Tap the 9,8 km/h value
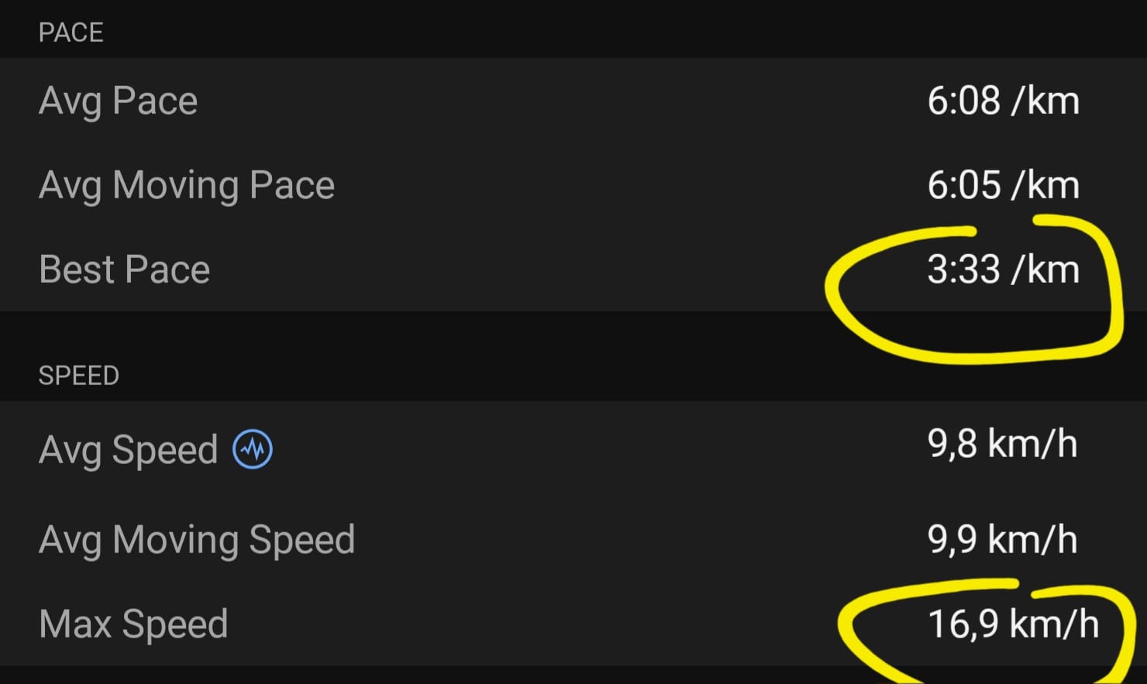This screenshot has width=1147, height=684. tap(1003, 445)
